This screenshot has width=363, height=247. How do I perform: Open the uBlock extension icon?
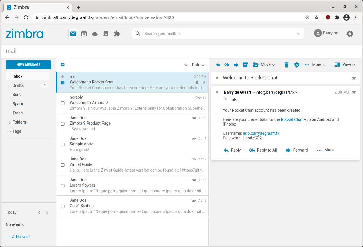(x=328, y=17)
